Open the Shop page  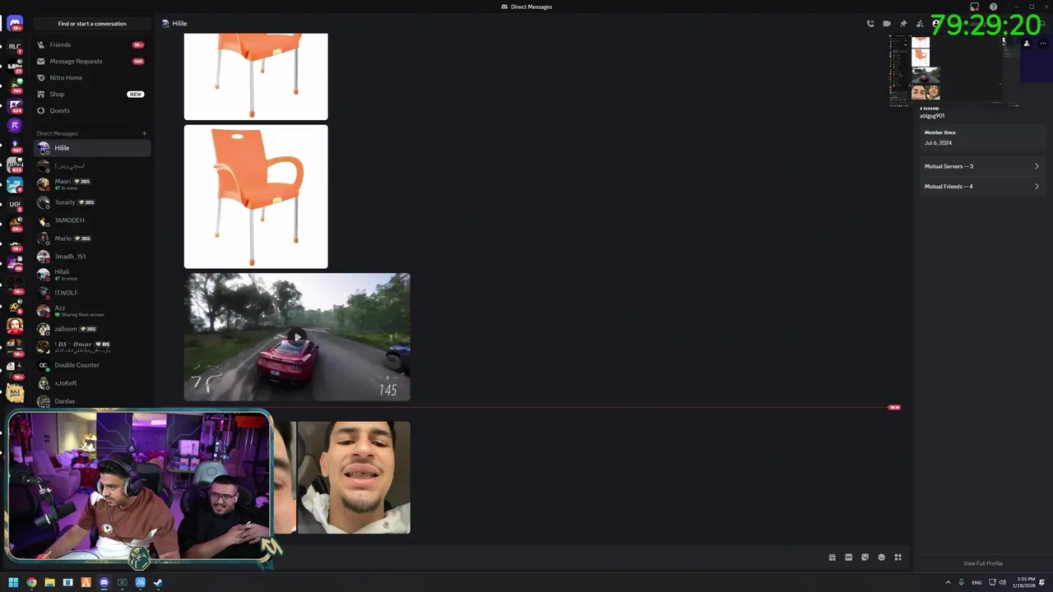(x=92, y=94)
